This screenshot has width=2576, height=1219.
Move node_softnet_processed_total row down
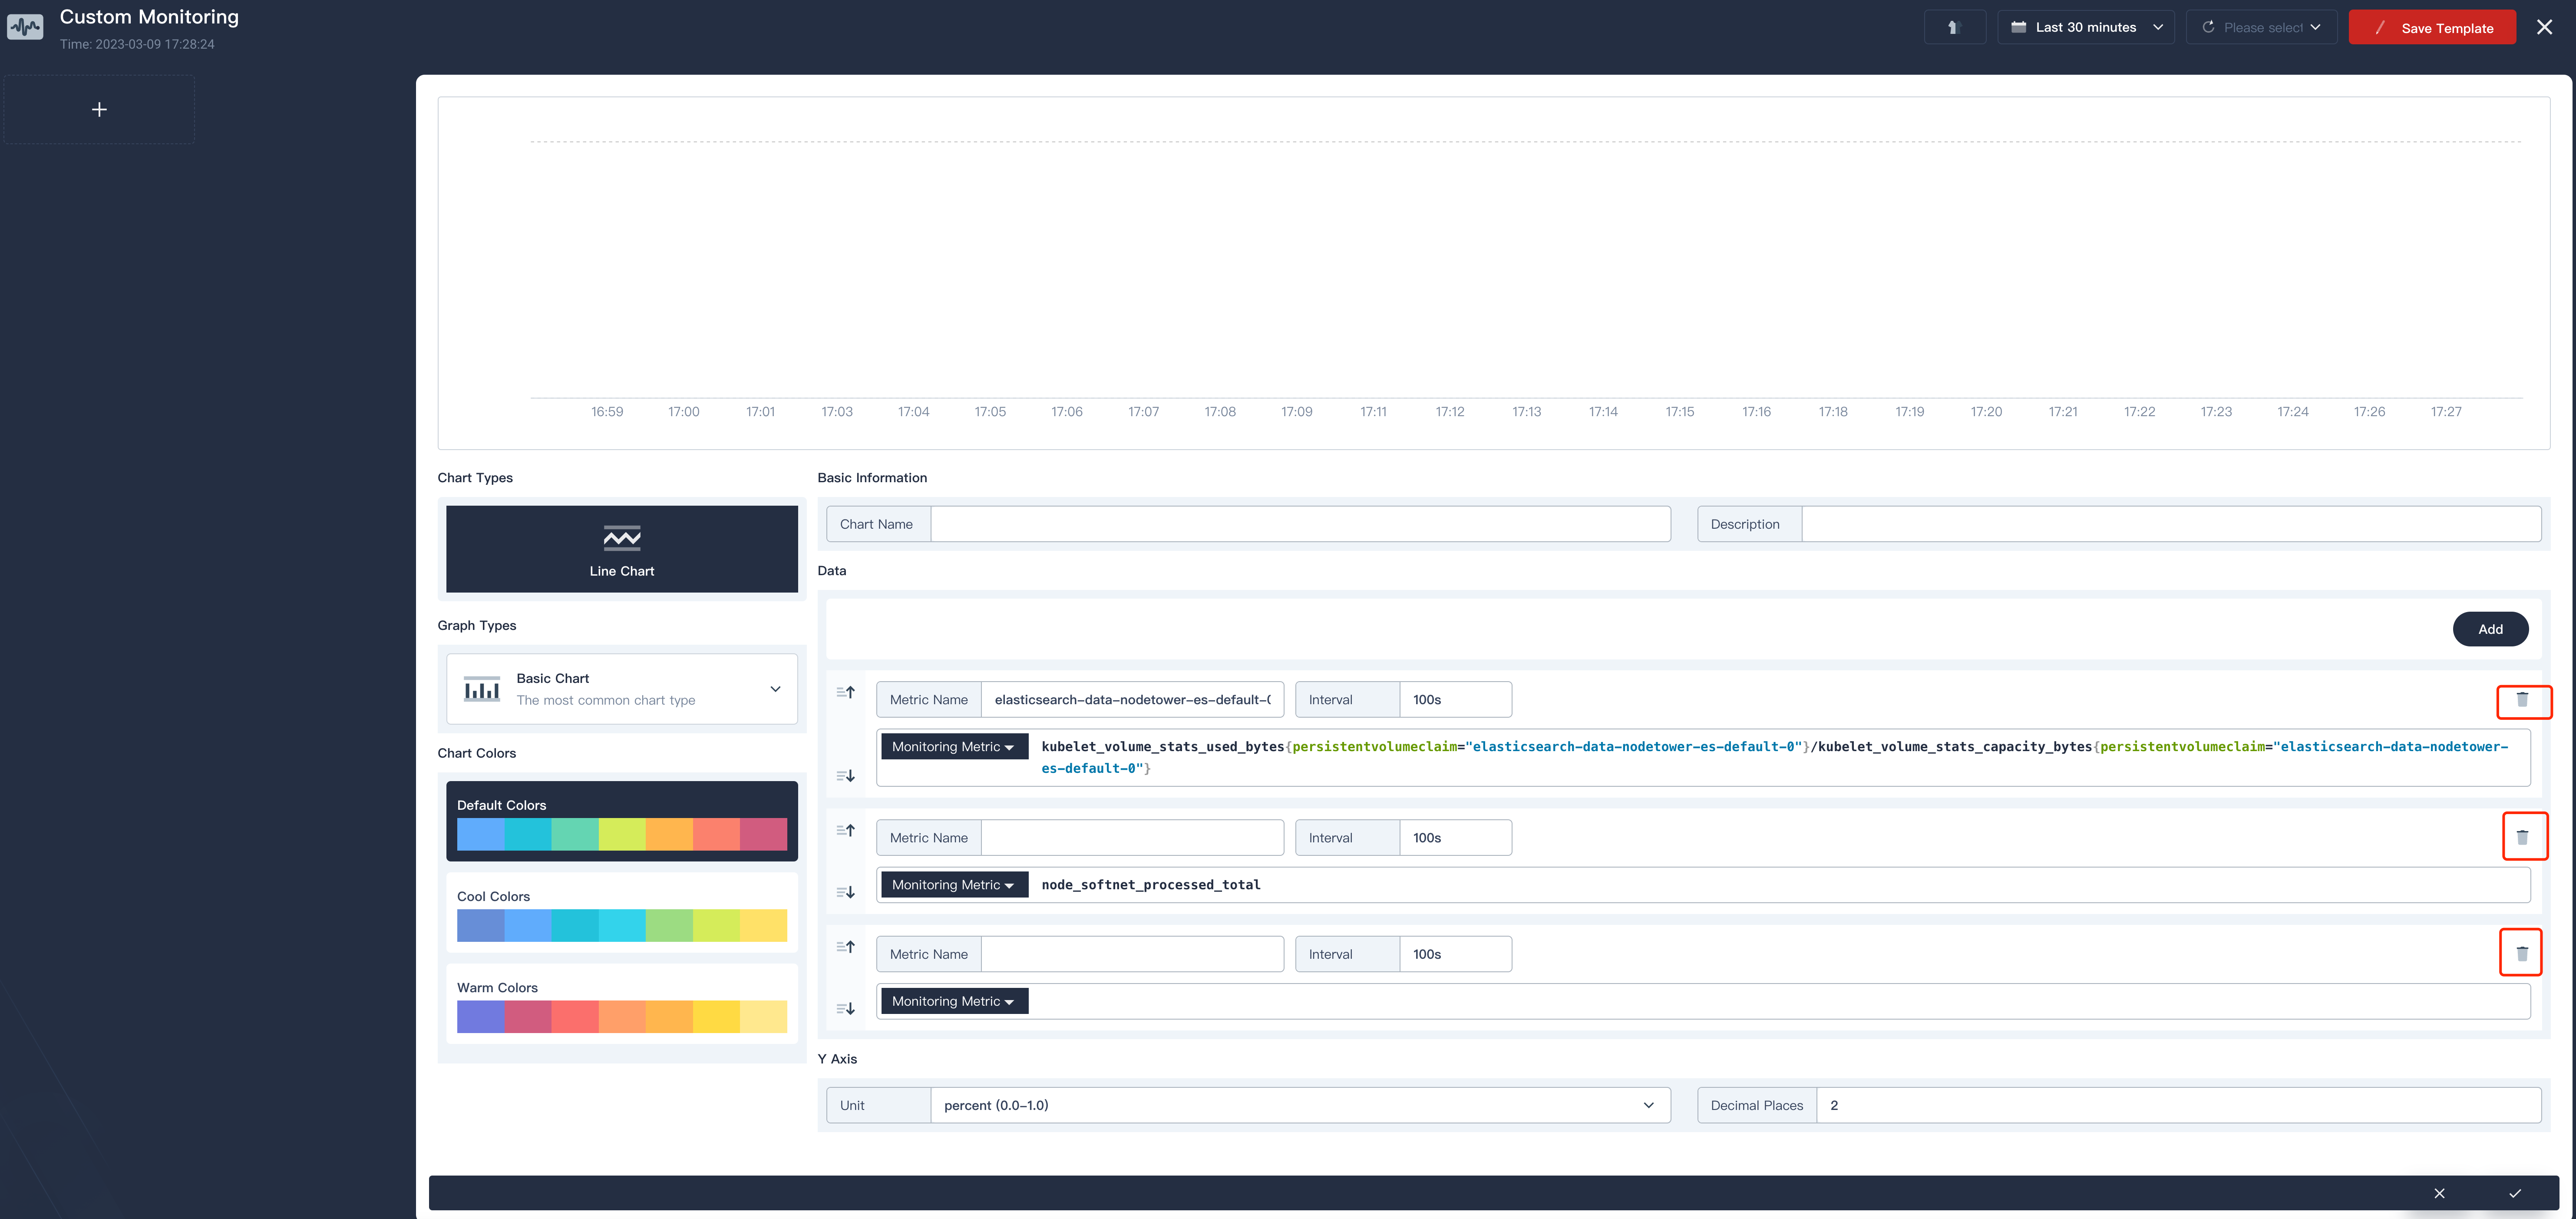point(846,892)
